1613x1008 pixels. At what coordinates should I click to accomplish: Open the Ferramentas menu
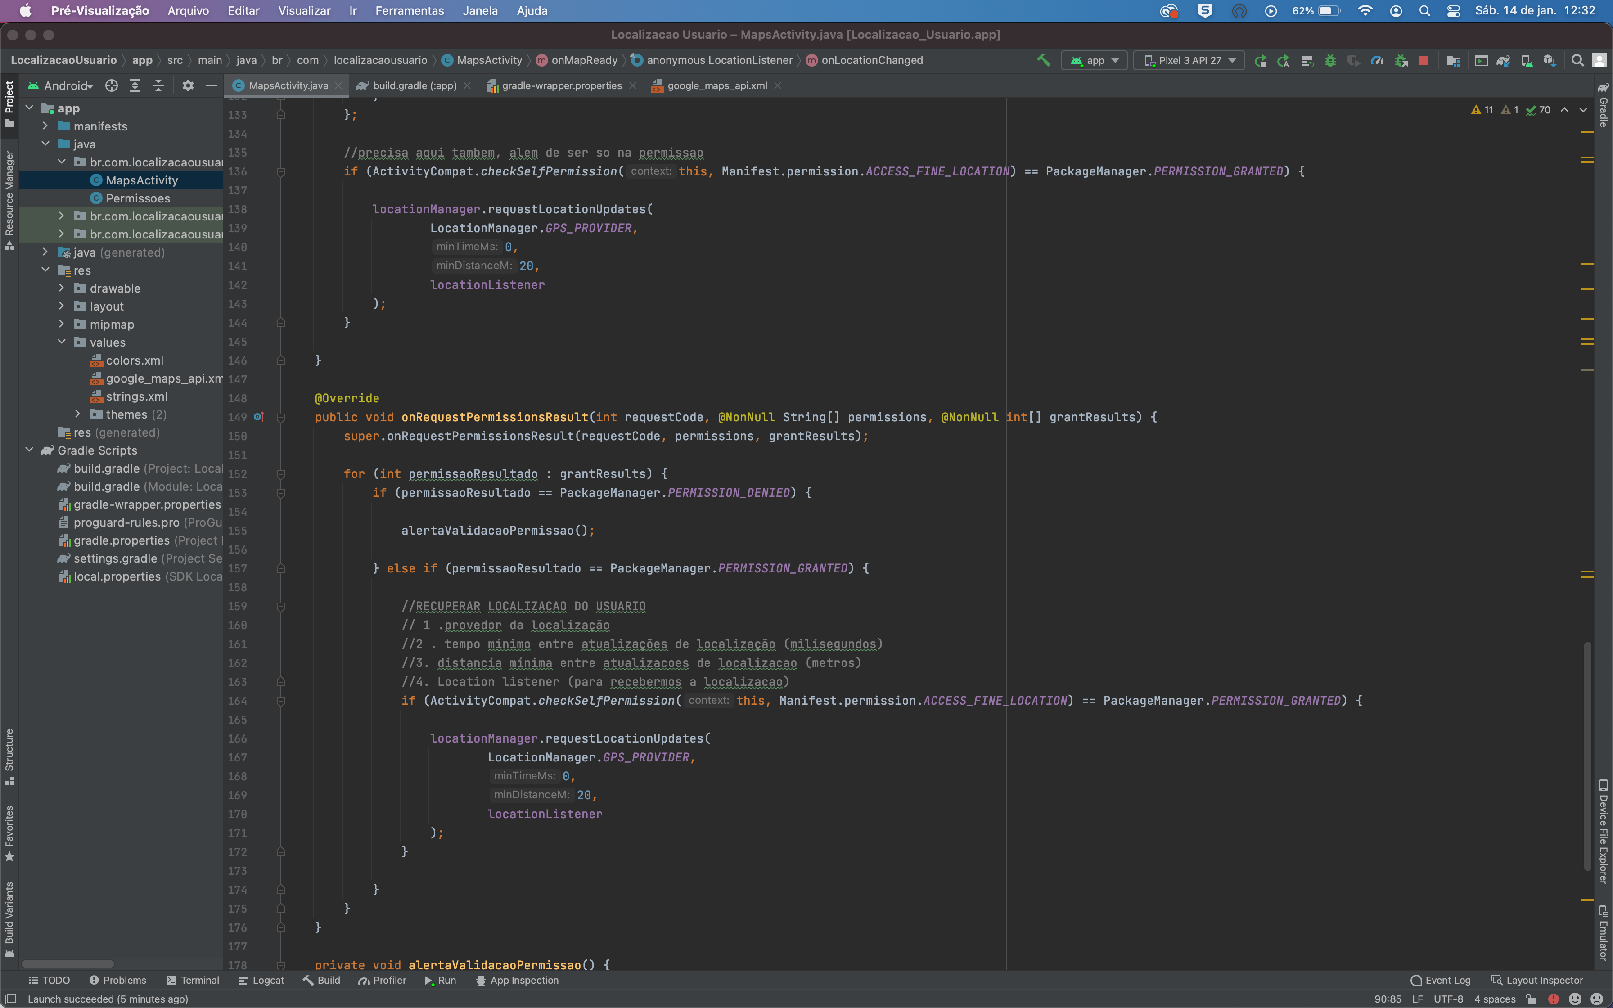[409, 11]
